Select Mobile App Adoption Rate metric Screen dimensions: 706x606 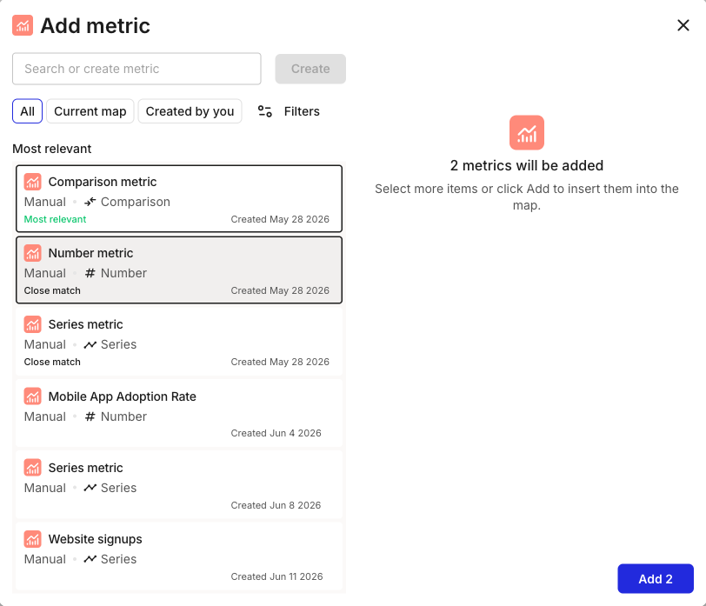click(179, 413)
